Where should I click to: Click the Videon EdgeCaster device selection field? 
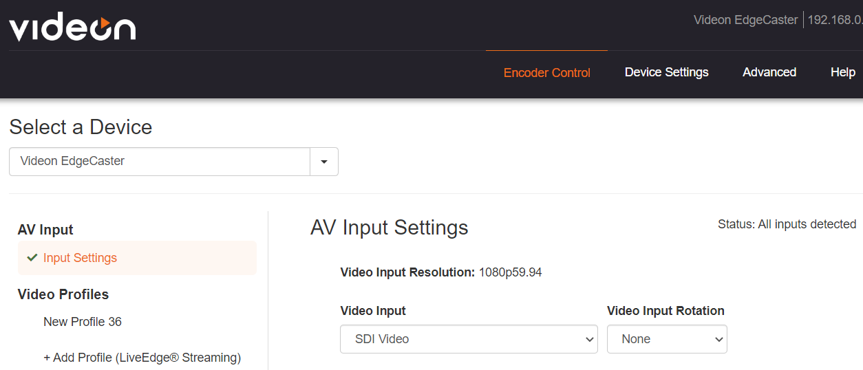tap(160, 162)
